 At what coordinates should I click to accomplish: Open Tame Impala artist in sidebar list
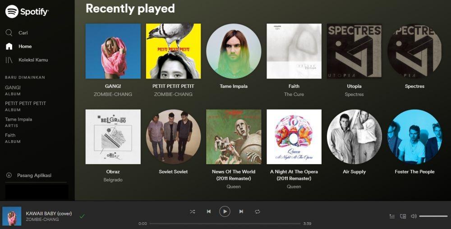pos(18,119)
